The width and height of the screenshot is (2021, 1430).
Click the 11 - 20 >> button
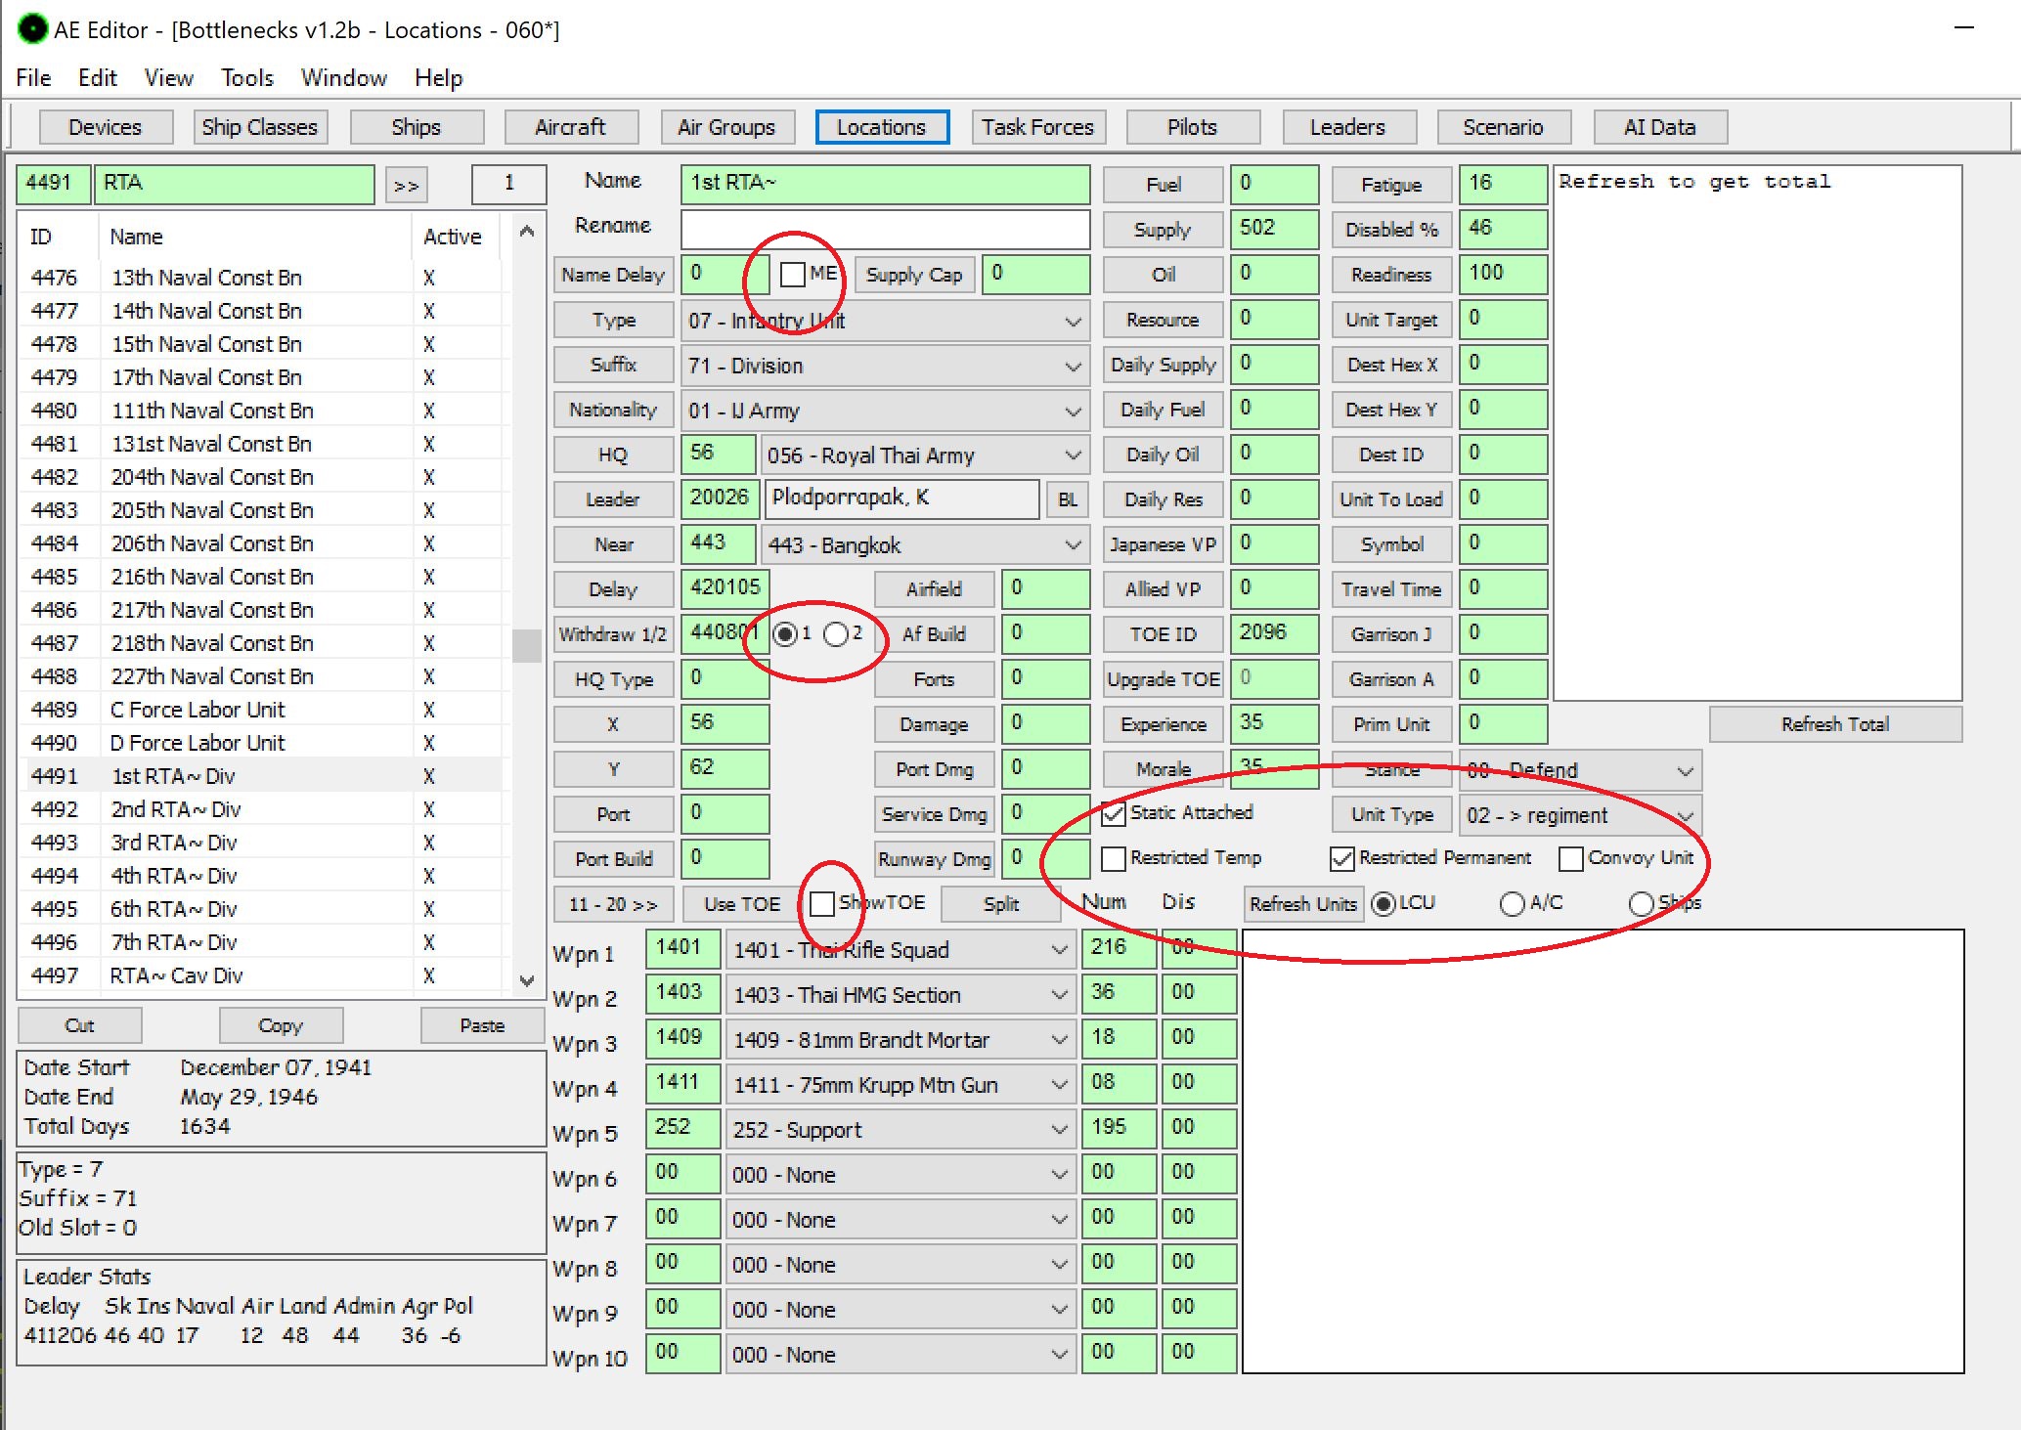pyautogui.click(x=613, y=904)
